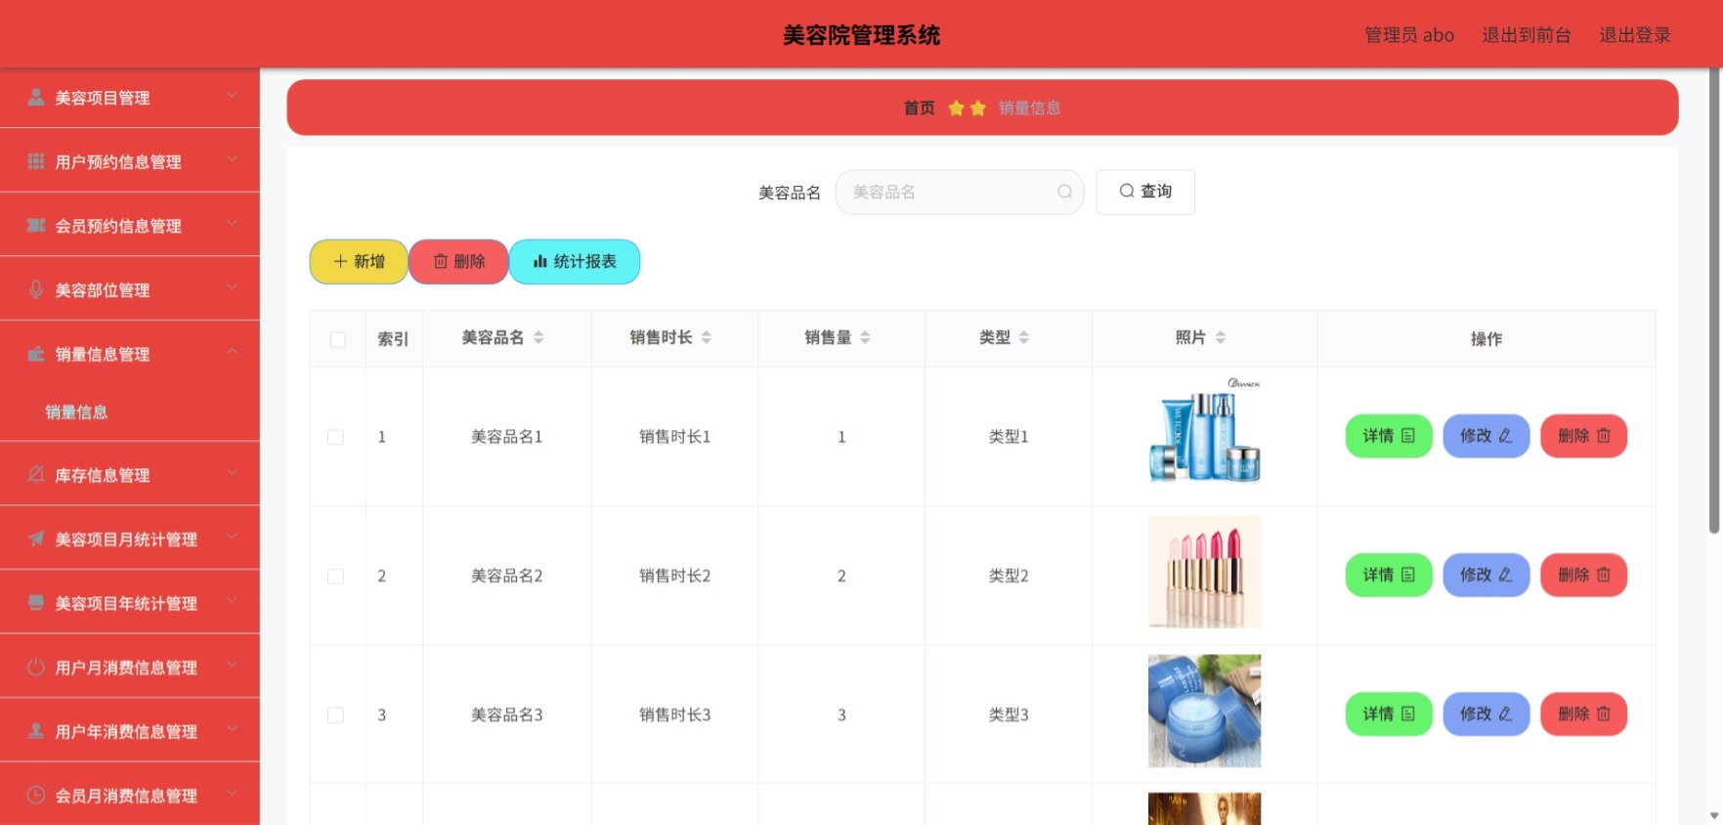Expand the 美容项目月统计管理 menu chevron

click(x=232, y=537)
